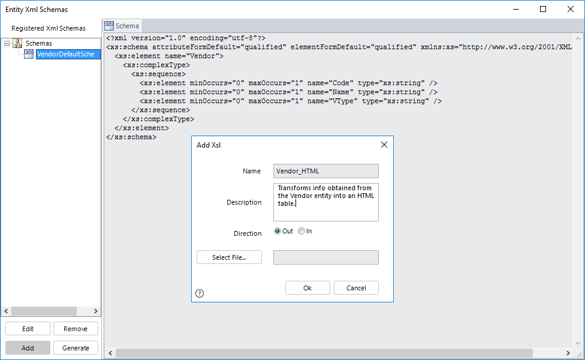
Task: Click the selected file path field
Action: (325, 257)
